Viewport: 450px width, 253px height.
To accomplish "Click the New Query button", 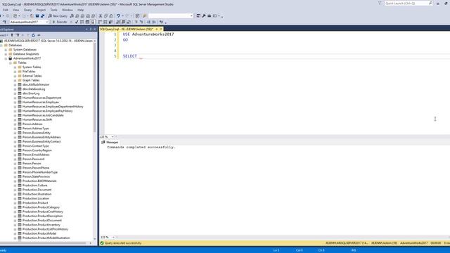I will pos(58,15).
